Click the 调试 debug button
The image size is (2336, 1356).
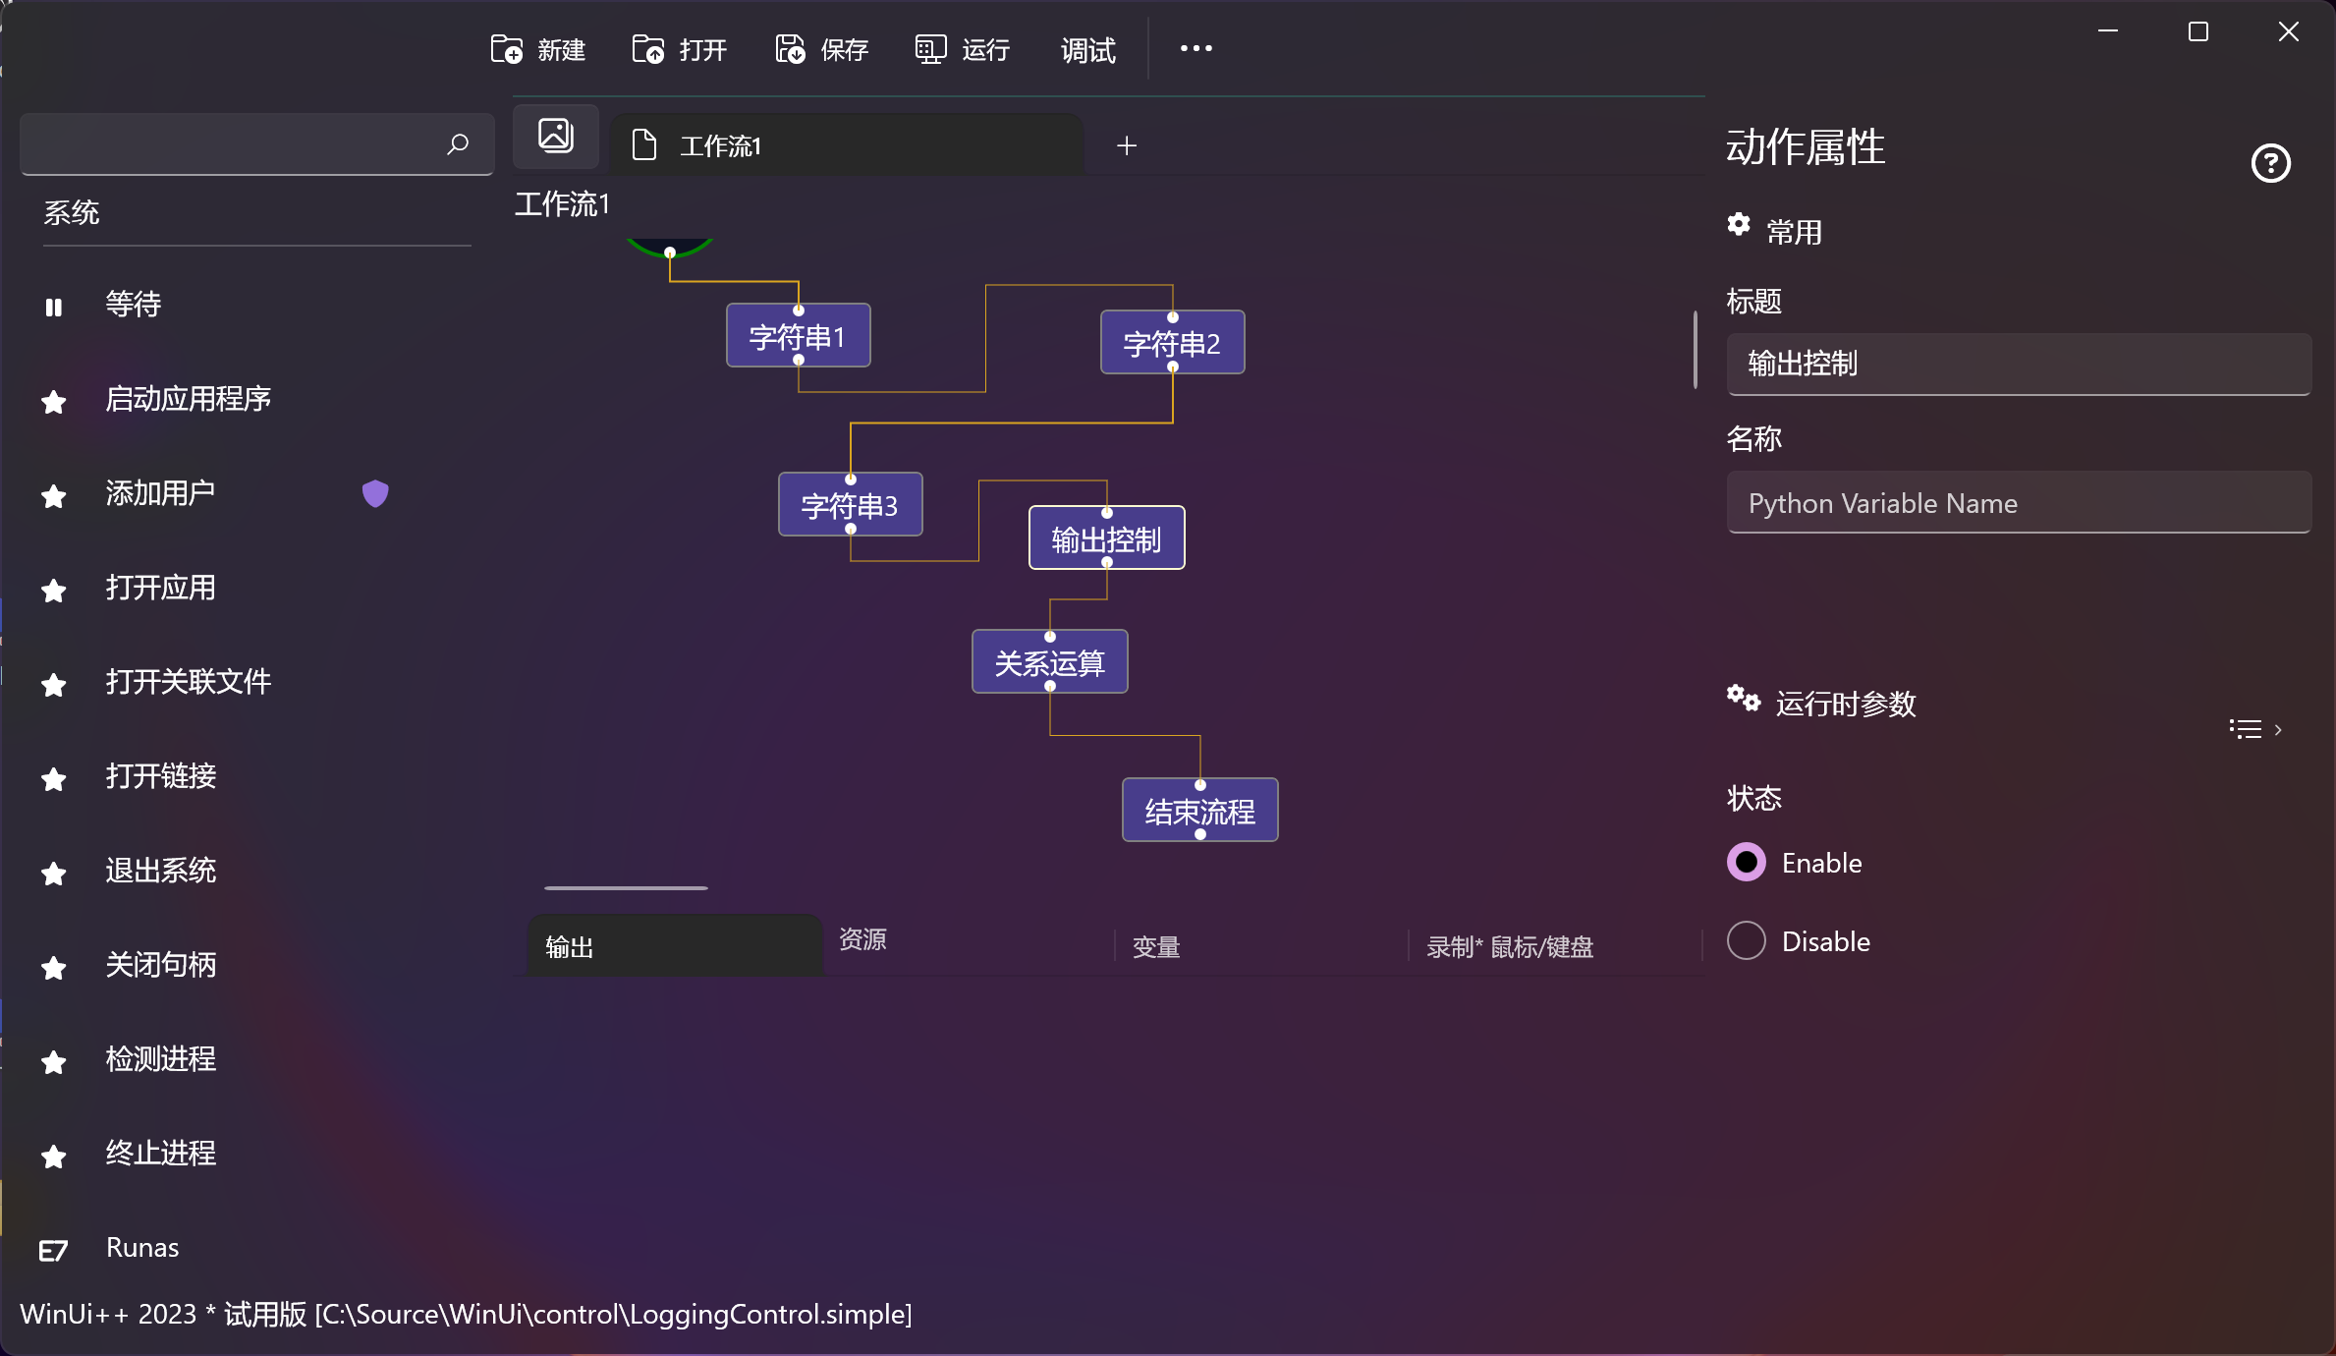(1087, 50)
